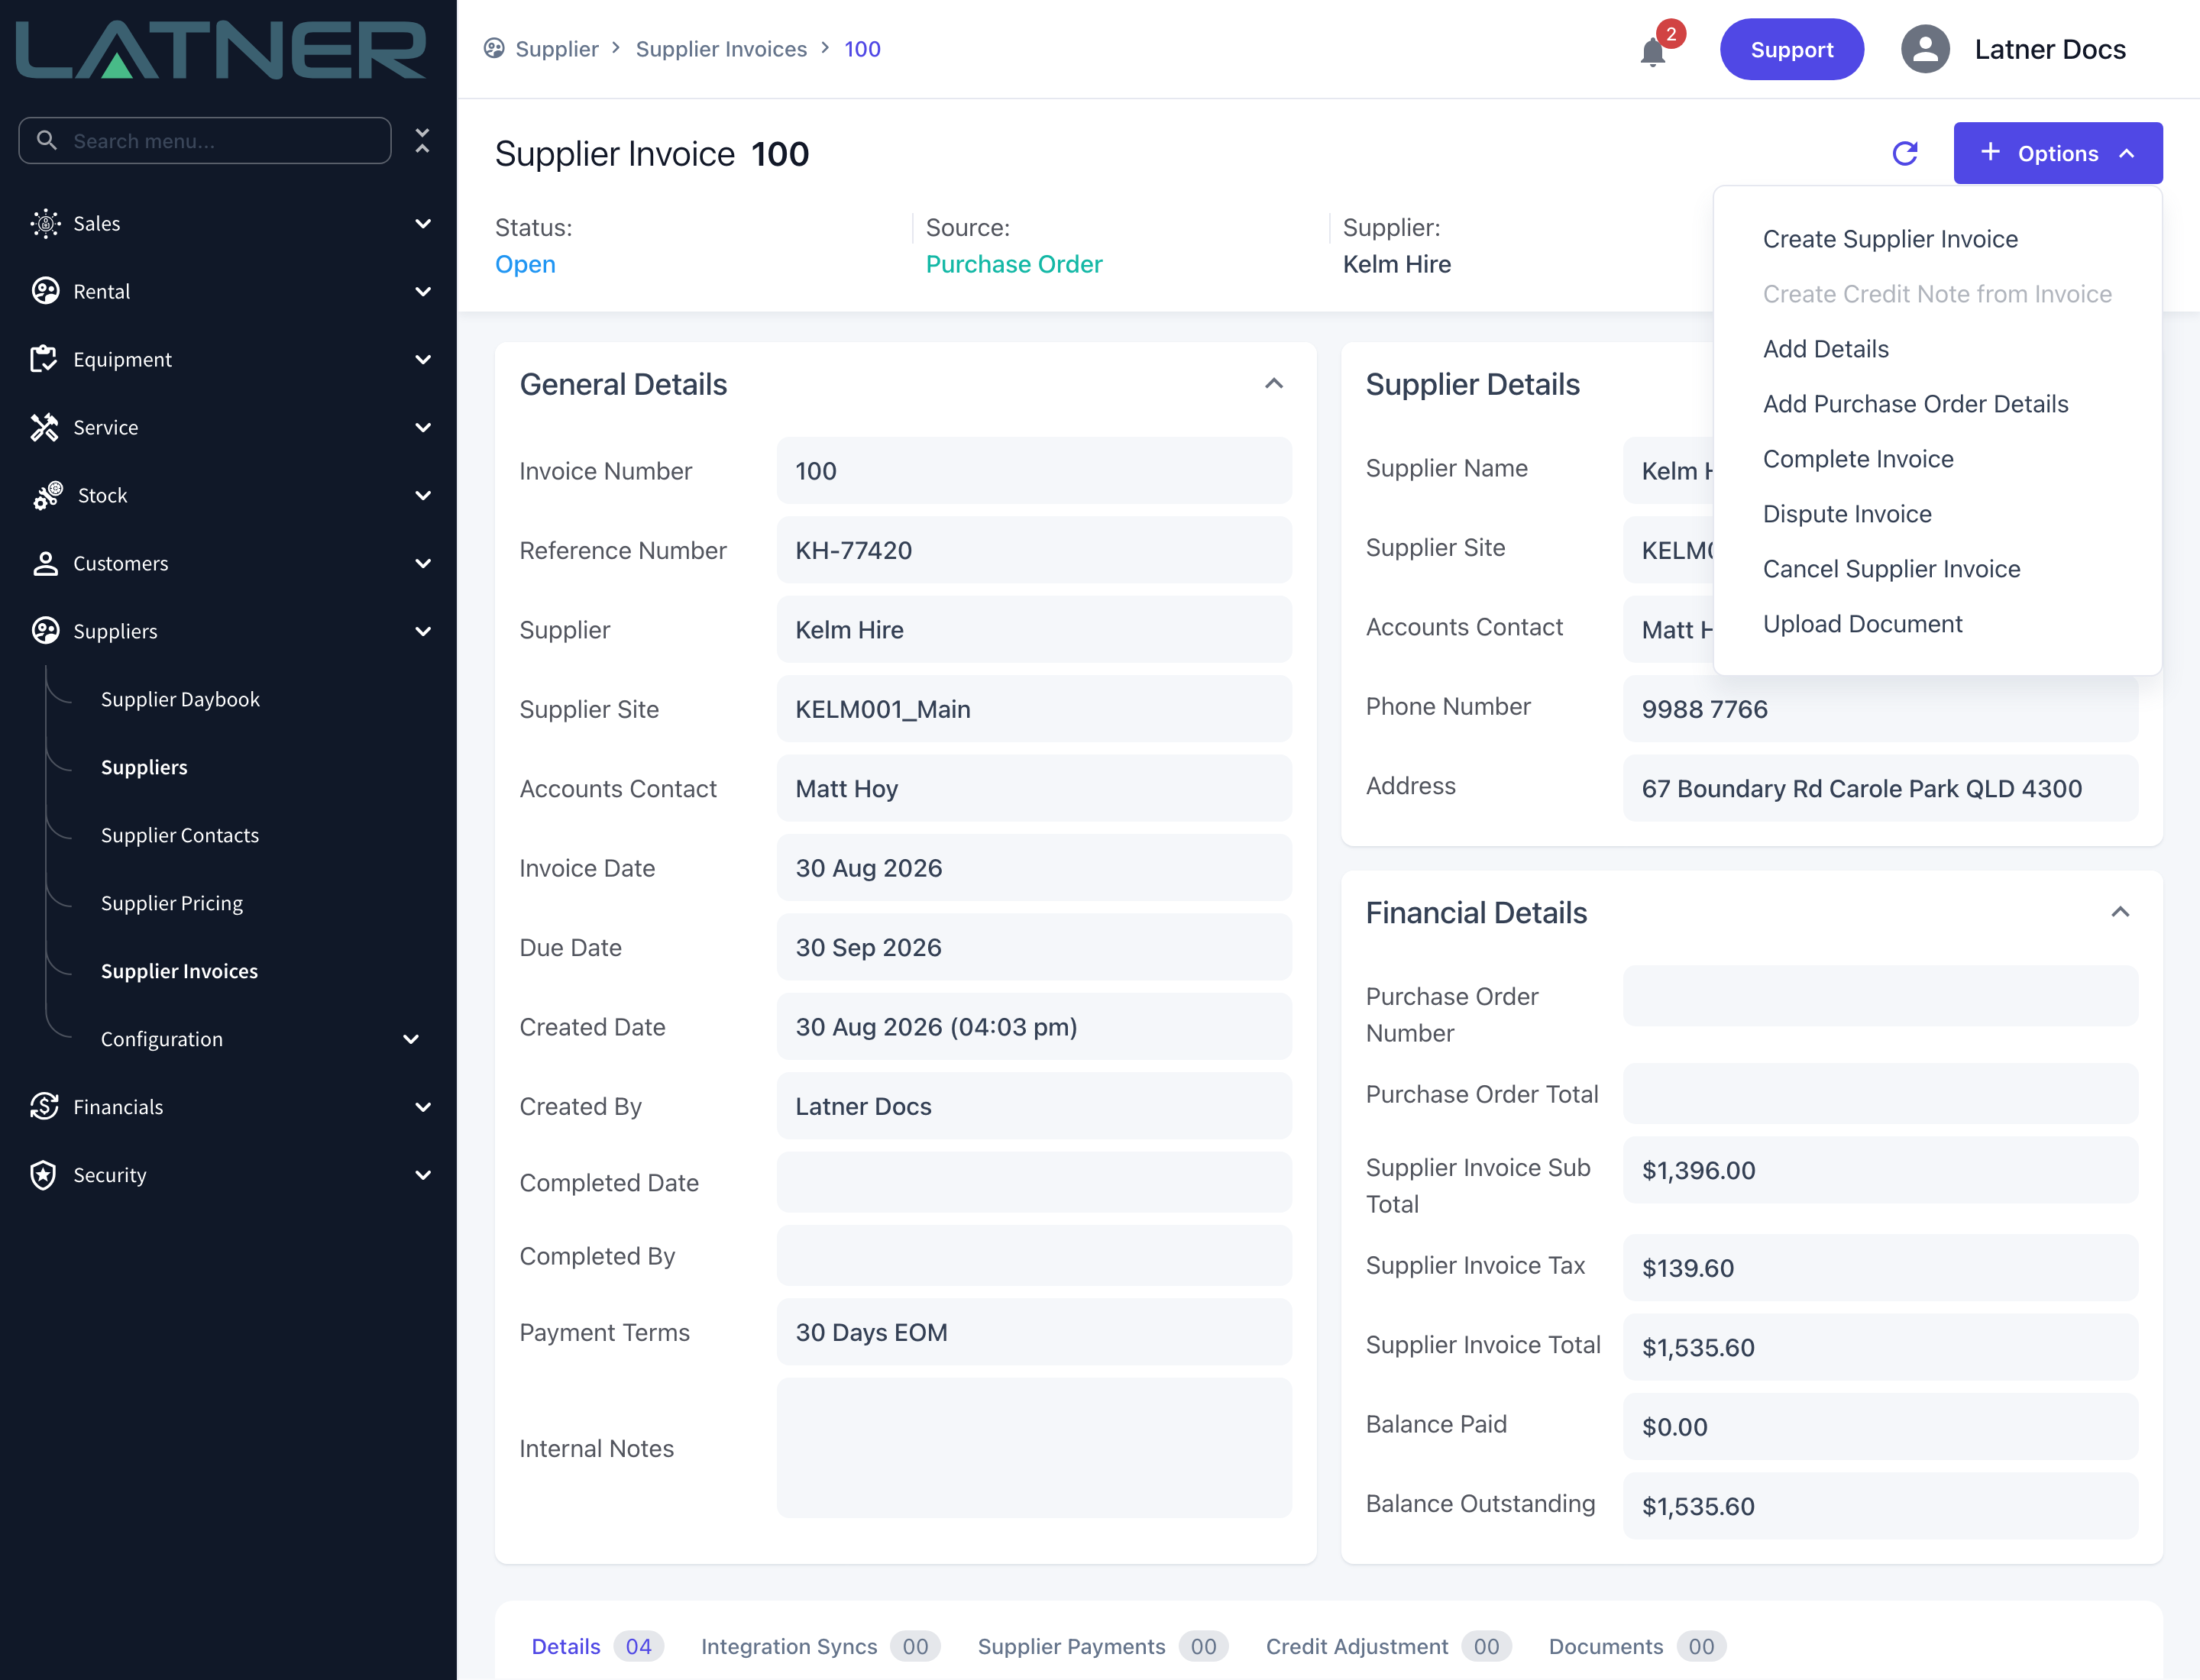Click the Balance Outstanding $1,535.60 value
This screenshot has width=2200, height=1680.
coord(1880,1506)
